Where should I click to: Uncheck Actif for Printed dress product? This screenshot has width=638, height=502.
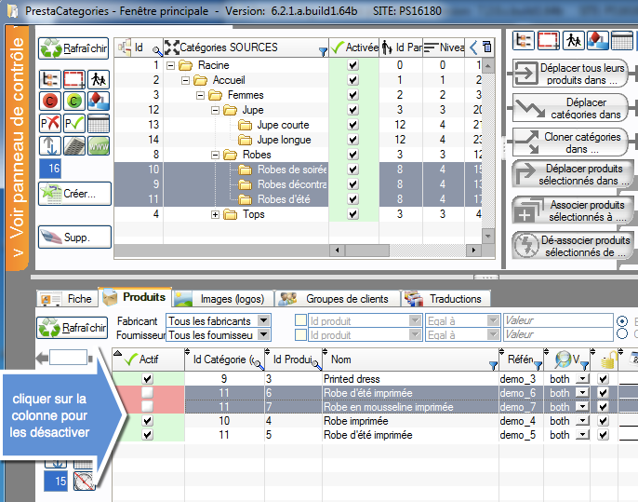click(x=147, y=380)
